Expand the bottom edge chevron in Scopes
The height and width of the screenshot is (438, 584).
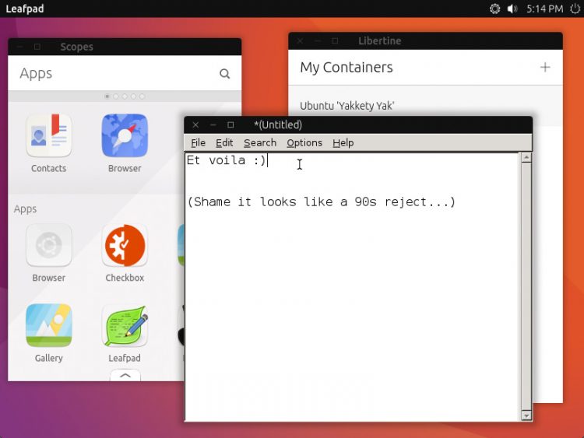pyautogui.click(x=125, y=376)
